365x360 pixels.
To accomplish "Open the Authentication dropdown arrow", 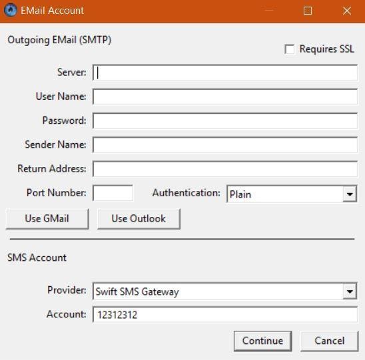I will click(x=350, y=194).
